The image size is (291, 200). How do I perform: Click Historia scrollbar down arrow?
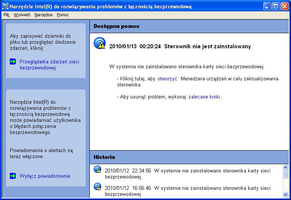[285, 194]
